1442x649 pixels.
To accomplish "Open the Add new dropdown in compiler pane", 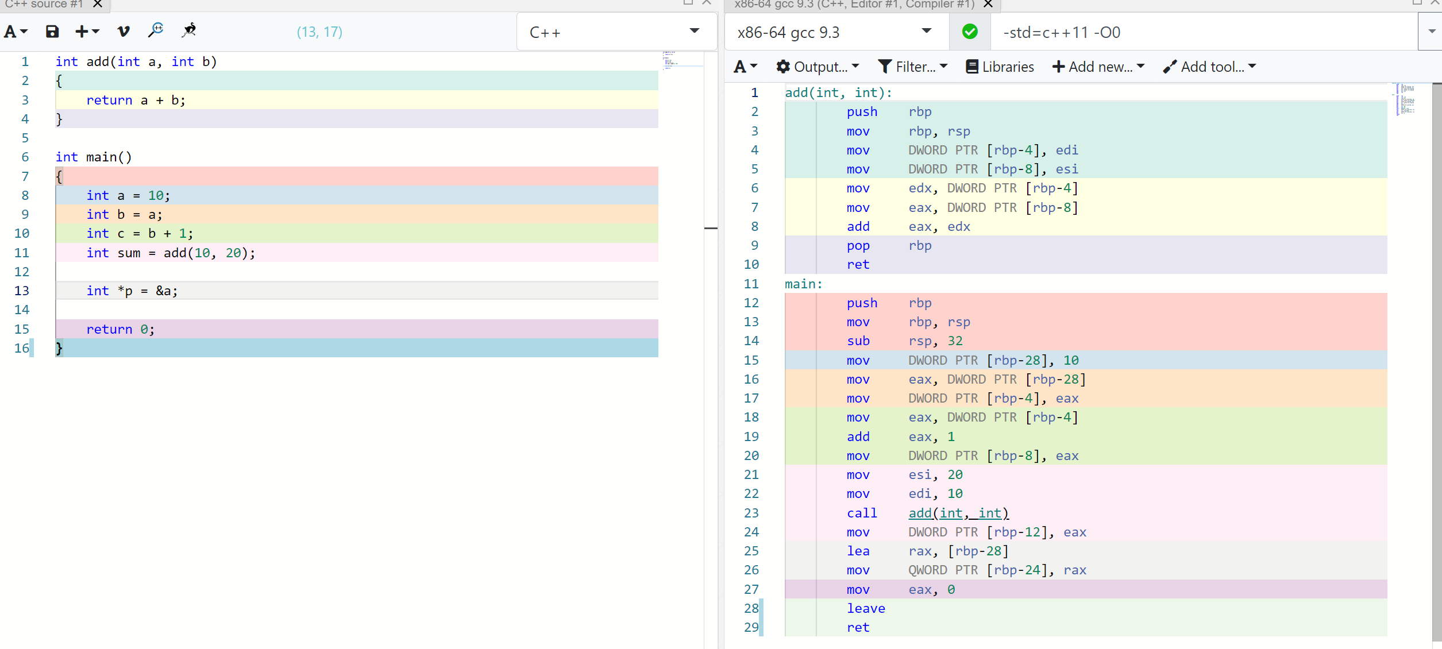I will point(1098,67).
